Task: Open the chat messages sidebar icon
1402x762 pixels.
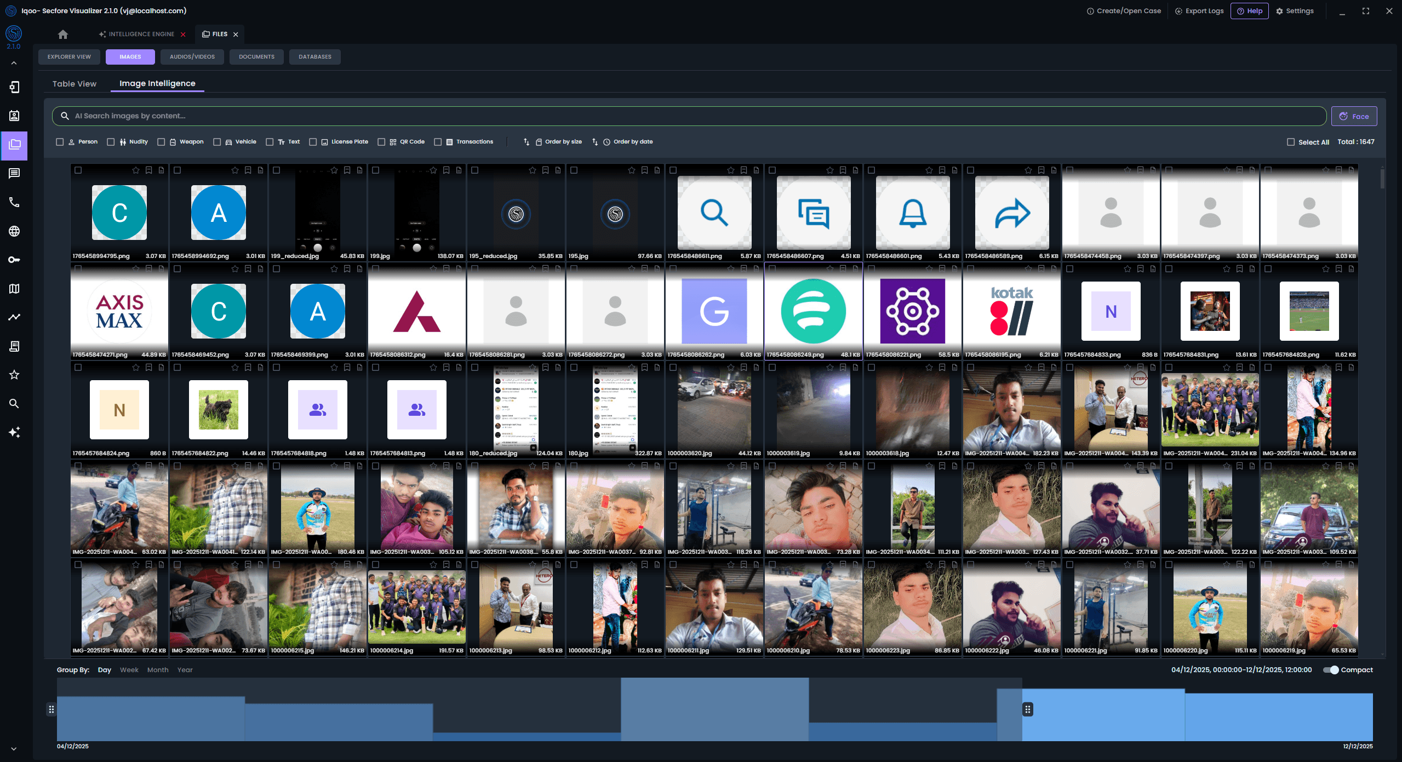Action: pyautogui.click(x=14, y=174)
